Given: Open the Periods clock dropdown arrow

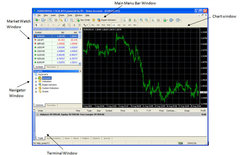Looking at the screenshot, I should click(x=173, y=20).
